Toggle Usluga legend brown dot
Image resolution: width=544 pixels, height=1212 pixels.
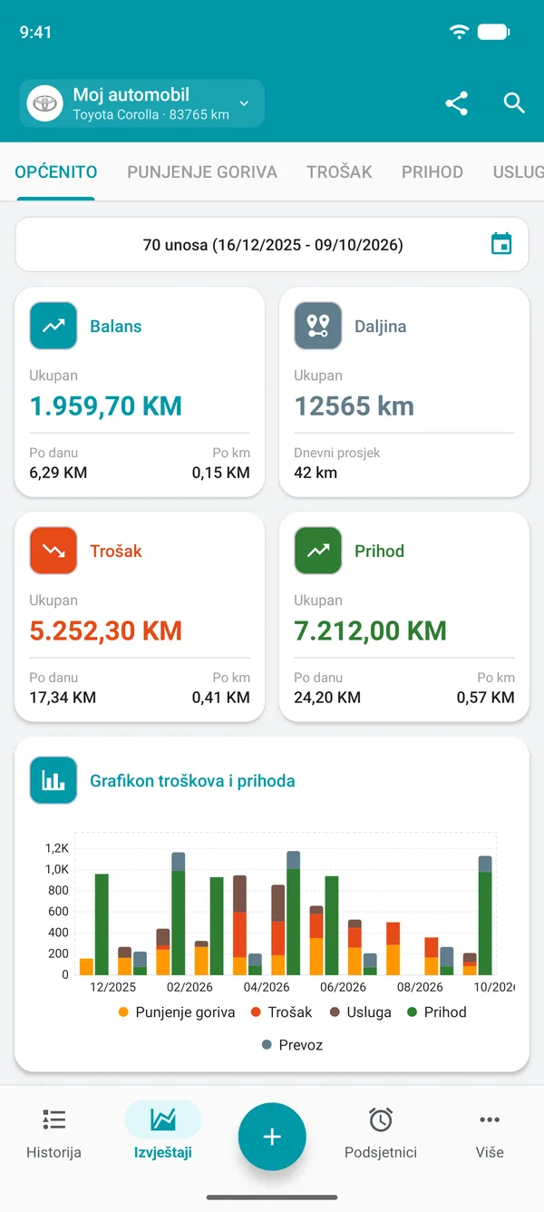point(335,1012)
